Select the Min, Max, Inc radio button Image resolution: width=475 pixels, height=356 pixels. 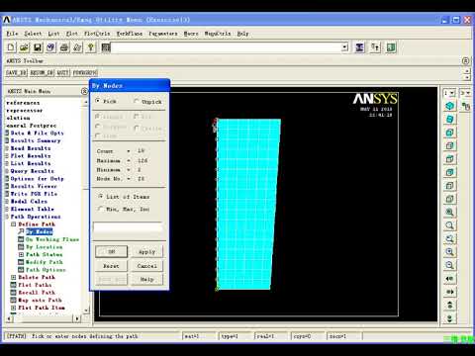coord(101,209)
